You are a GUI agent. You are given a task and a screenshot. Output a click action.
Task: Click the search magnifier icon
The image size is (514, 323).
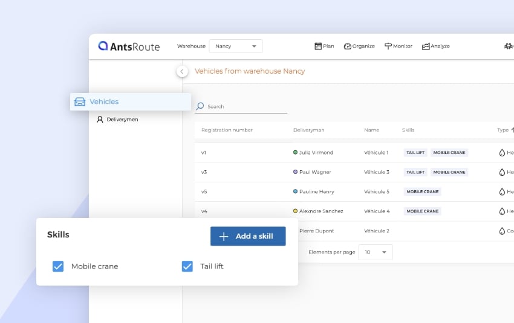[x=200, y=106]
